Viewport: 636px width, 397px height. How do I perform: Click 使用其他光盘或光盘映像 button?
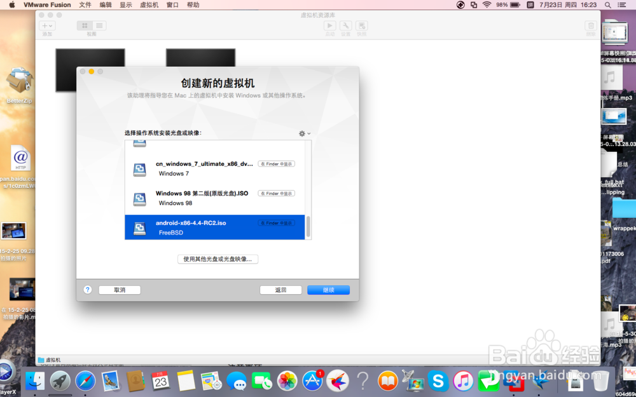[x=218, y=259]
